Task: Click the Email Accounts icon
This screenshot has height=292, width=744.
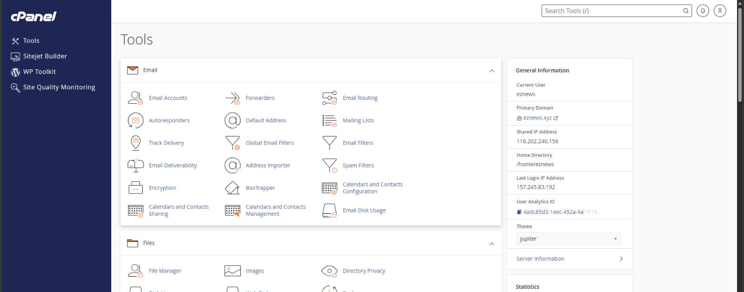Action: [135, 98]
